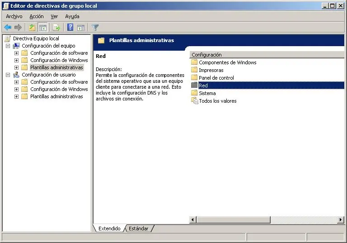
Task: Click the blue Back arrow toolbar icon
Action: (x=8, y=28)
